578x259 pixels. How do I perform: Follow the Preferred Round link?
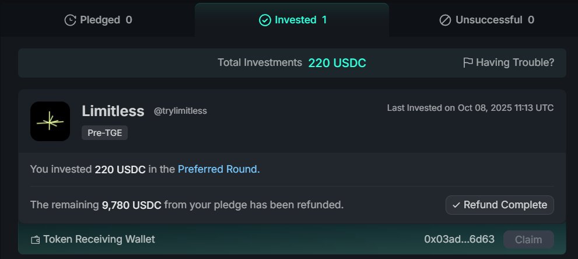click(x=219, y=169)
